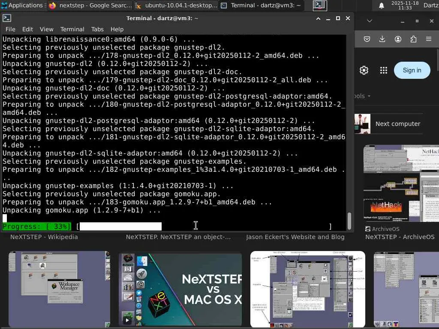Click the ArchiveOS source label
This screenshot has width=439, height=329.
[x=382, y=229]
